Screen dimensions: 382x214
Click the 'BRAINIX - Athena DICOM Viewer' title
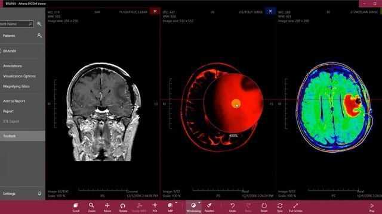[x=26, y=4]
